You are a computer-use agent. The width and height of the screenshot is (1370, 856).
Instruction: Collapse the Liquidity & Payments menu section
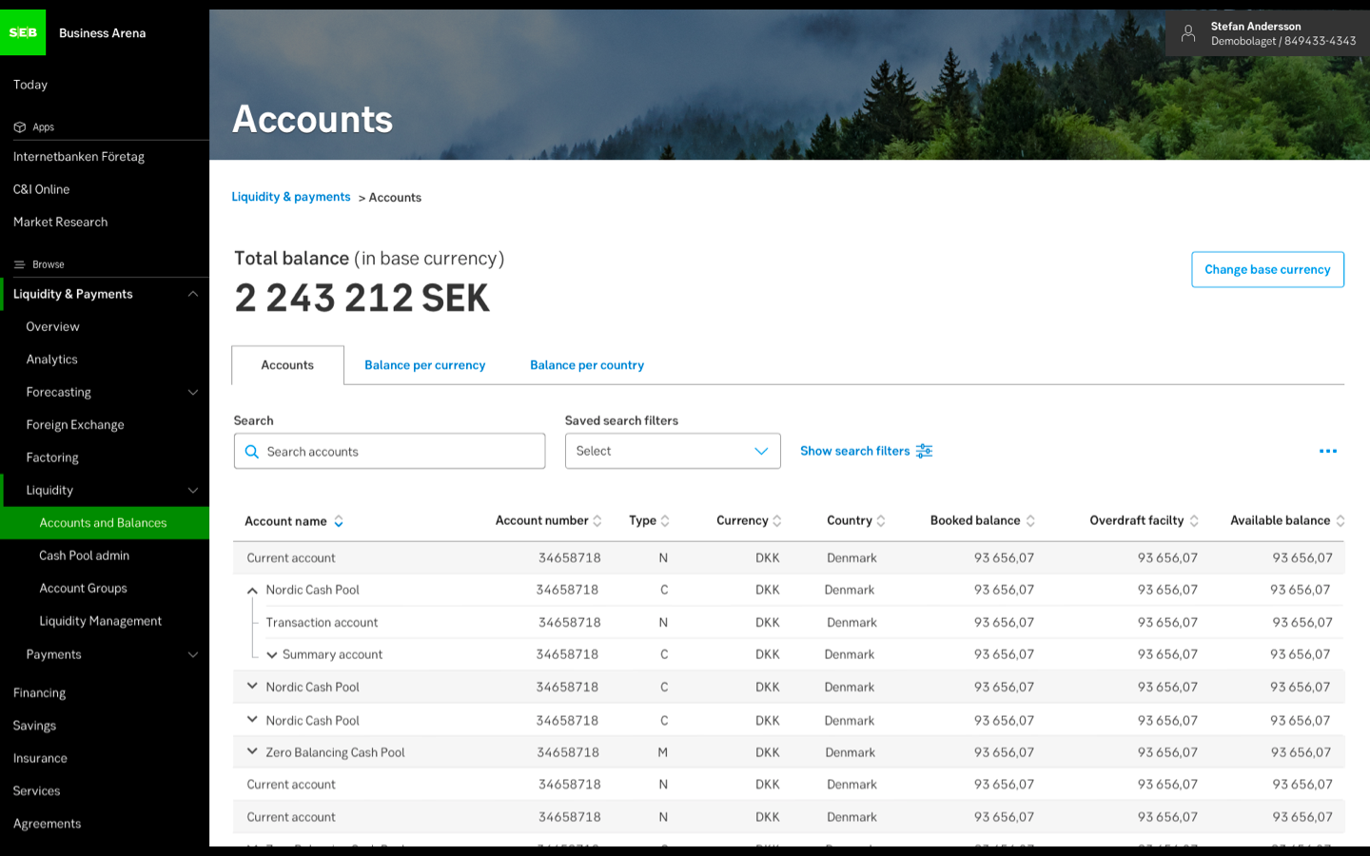[x=193, y=294]
